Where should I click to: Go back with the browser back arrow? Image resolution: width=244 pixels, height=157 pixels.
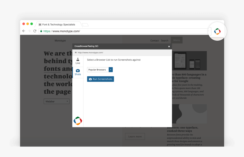coord(24,31)
